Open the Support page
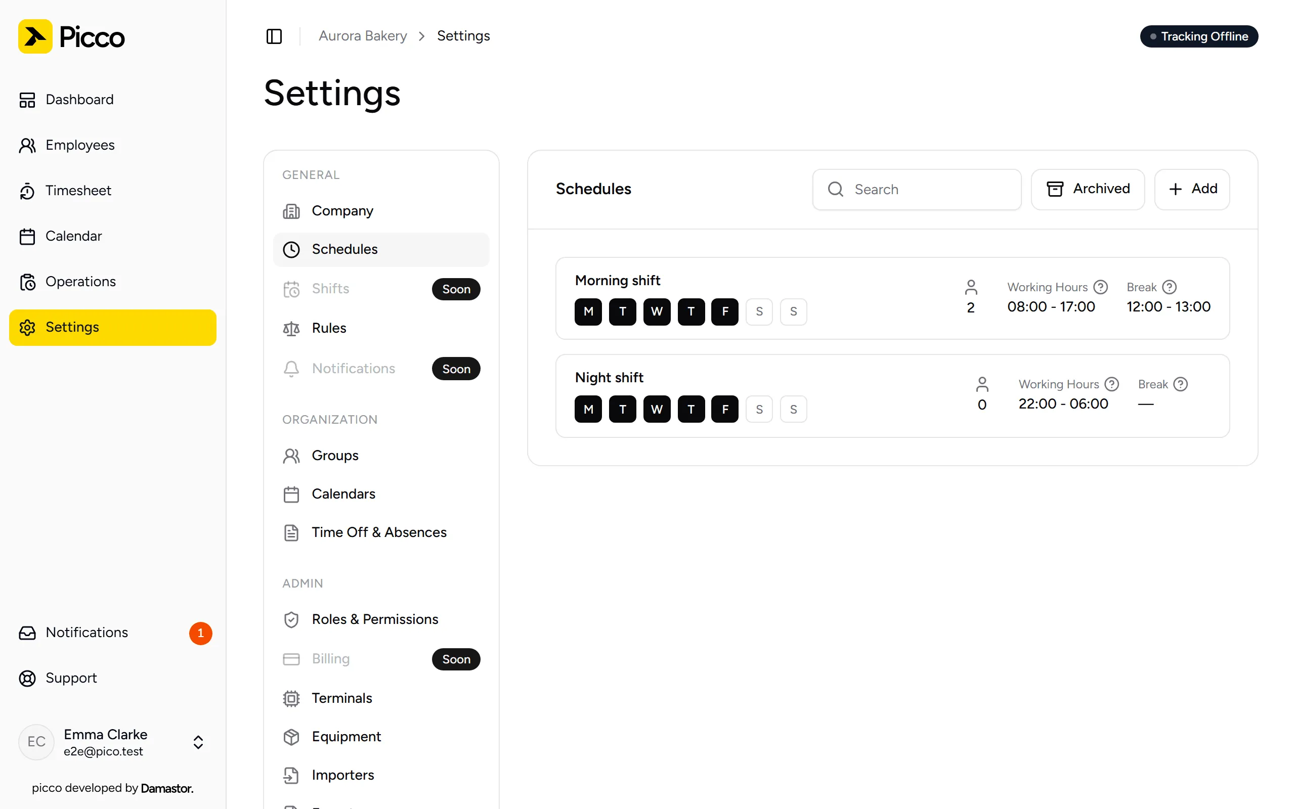This screenshot has height=809, width=1295. click(x=112, y=678)
